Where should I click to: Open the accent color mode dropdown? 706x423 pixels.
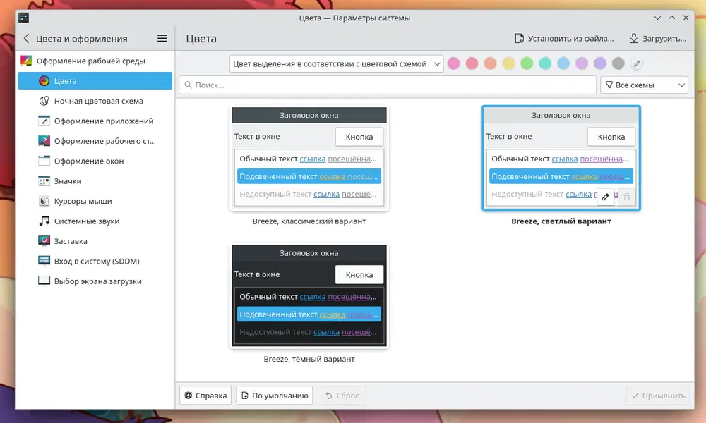(x=336, y=64)
